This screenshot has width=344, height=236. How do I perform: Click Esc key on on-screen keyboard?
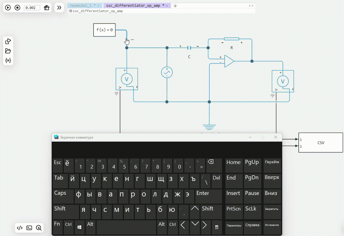tap(57, 165)
